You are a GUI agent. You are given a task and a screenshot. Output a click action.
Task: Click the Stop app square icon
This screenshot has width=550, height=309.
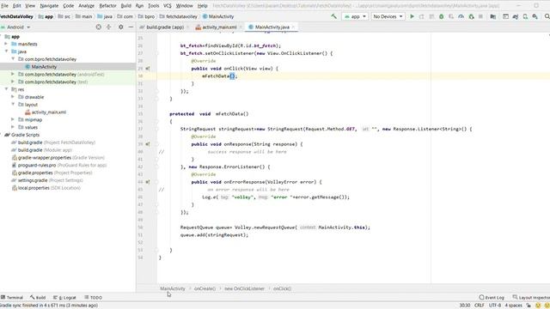[480, 16]
